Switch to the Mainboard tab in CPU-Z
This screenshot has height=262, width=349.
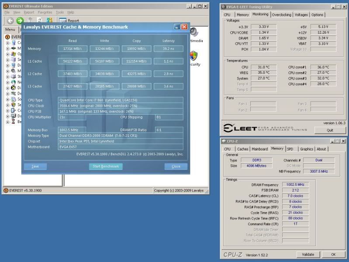[x=260, y=149]
